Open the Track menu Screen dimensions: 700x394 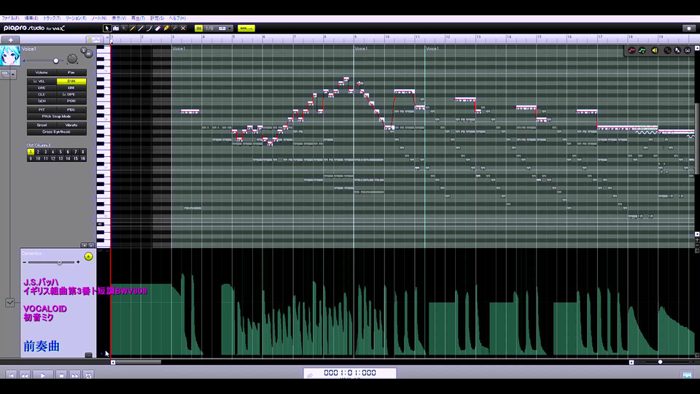[x=52, y=18]
